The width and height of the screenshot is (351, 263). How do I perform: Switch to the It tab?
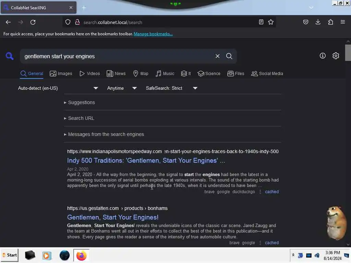coord(186,74)
